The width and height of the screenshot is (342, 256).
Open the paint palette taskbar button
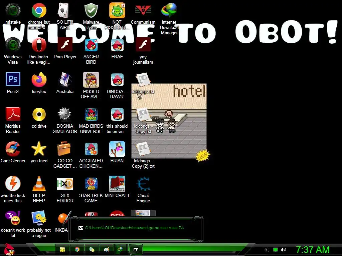click(x=106, y=249)
